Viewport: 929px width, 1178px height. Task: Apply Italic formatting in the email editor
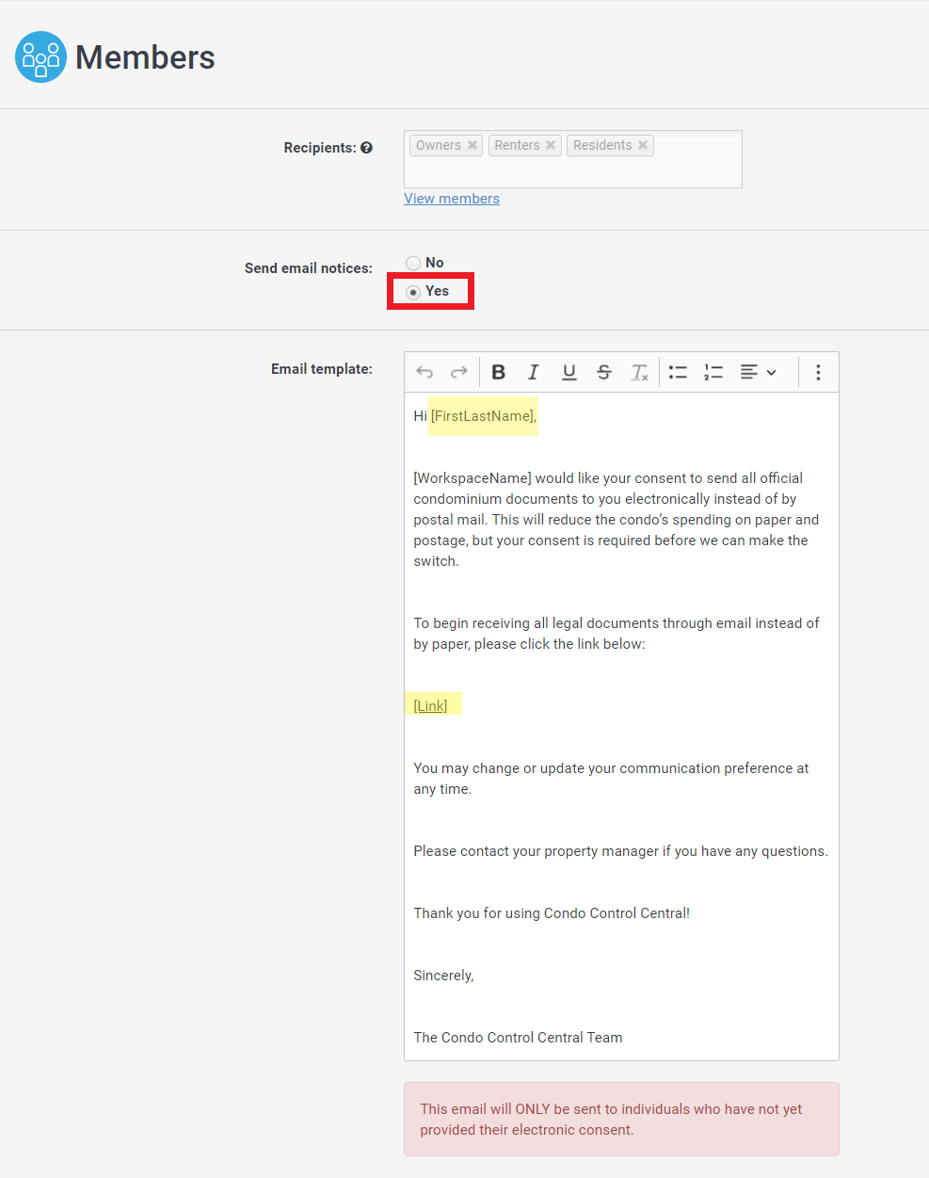coord(533,371)
